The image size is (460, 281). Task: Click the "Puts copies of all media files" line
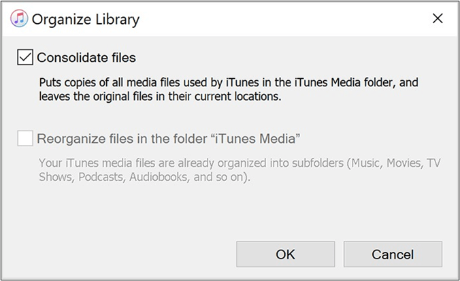[x=227, y=82]
